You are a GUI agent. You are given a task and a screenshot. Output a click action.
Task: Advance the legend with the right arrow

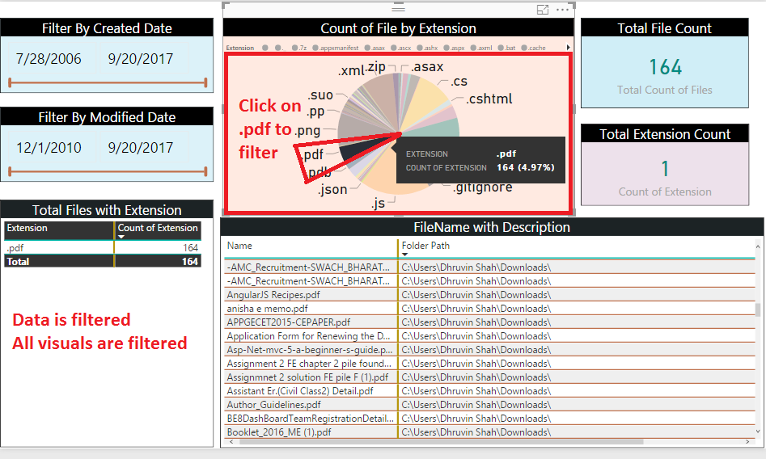[x=568, y=48]
